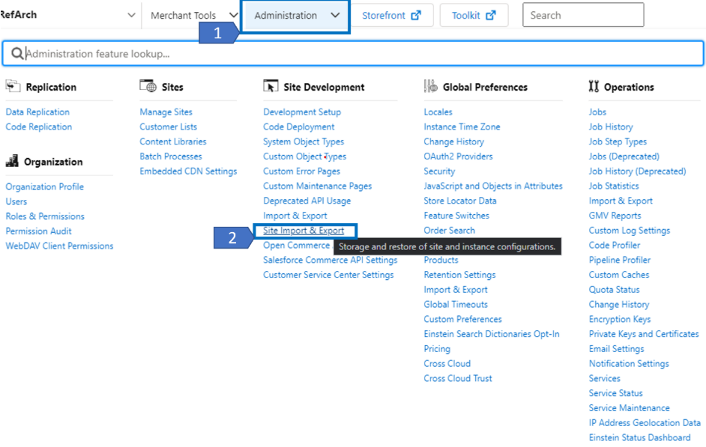Open the Storefront button
Viewport: 706px width, 447px height.
(x=392, y=15)
